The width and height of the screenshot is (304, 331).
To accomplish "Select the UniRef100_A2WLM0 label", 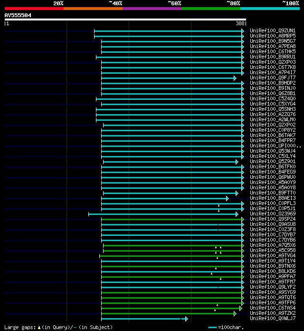I will [x=273, y=119].
